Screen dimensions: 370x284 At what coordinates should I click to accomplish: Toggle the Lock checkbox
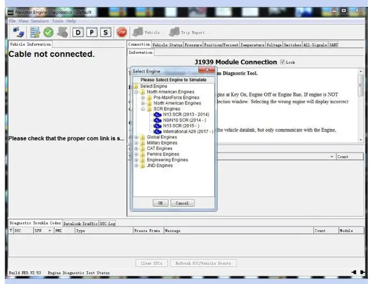[282, 62]
